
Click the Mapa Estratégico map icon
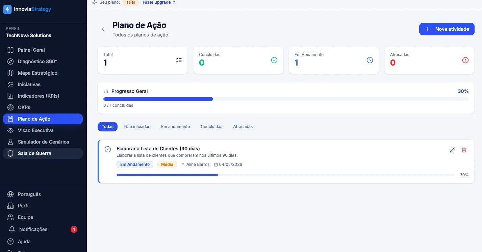[10, 73]
